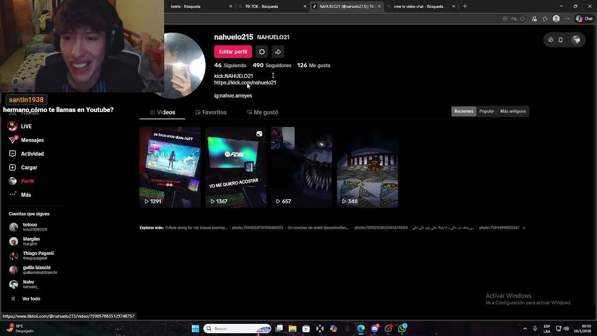Click the Buscar taskbar search box

click(237, 329)
